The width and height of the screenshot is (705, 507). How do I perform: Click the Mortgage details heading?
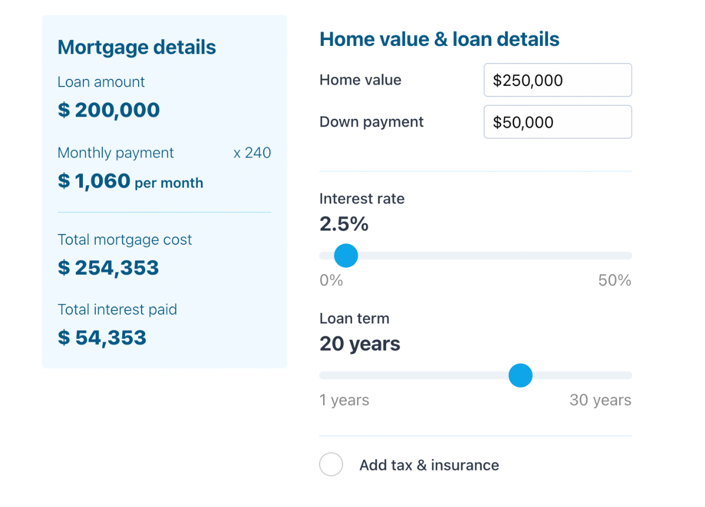pyautogui.click(x=137, y=47)
